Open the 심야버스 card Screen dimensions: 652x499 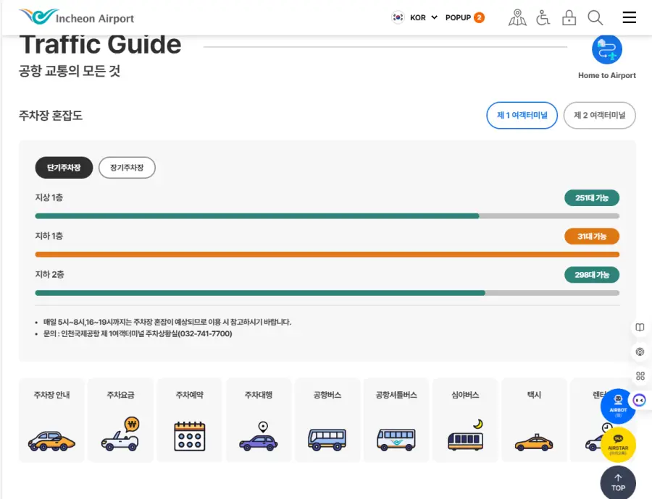click(465, 419)
